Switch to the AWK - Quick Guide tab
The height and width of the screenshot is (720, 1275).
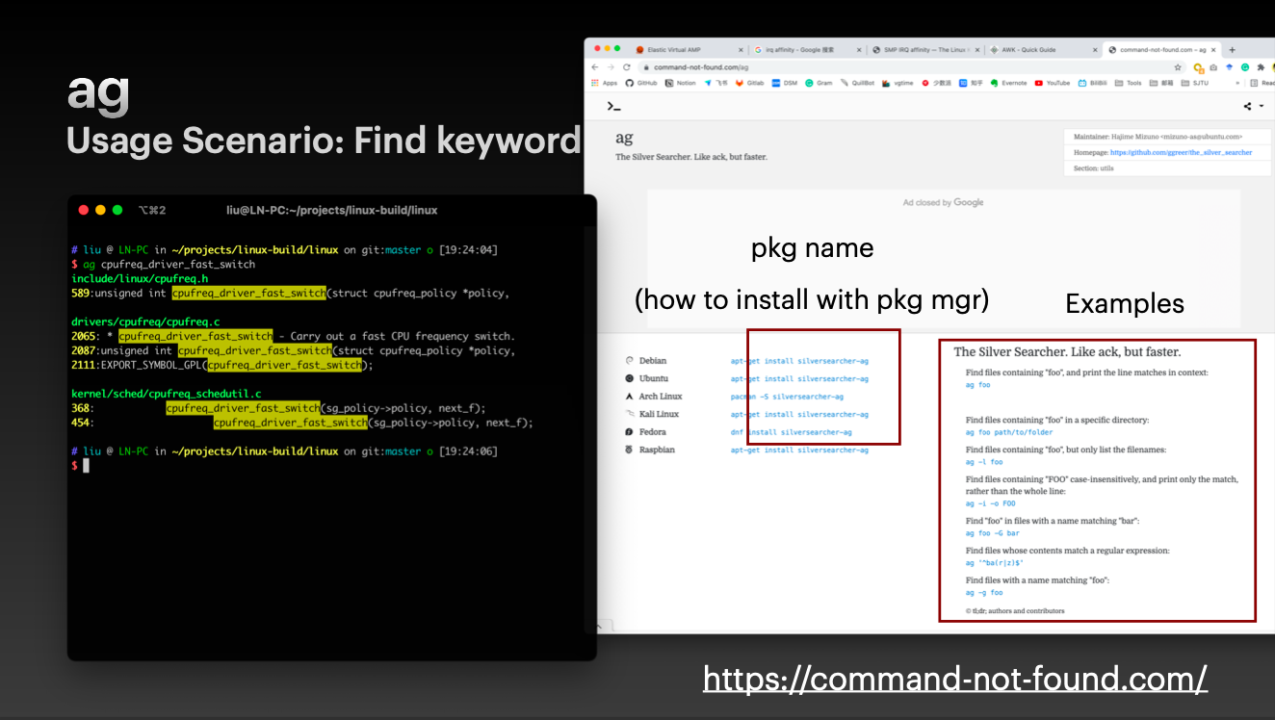(1043, 50)
